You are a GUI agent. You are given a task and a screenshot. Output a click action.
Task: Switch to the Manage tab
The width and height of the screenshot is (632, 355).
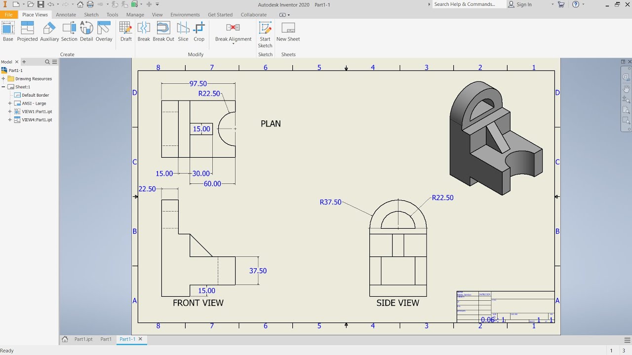point(135,15)
